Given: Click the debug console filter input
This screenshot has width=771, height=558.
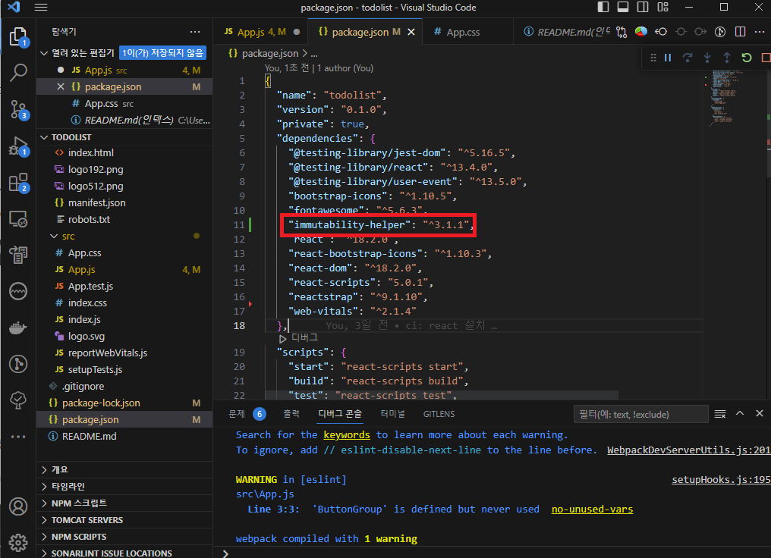Looking at the screenshot, I should [x=640, y=414].
